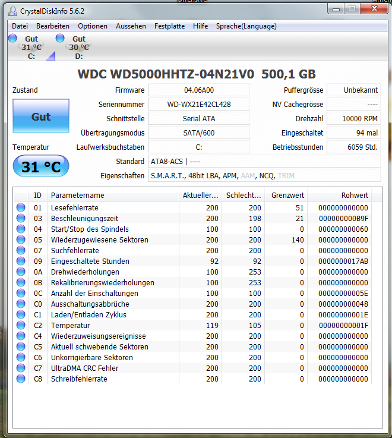392x438 pixels.
Task: Click the Drehzahl field 10000 RPM
Action: (353, 119)
